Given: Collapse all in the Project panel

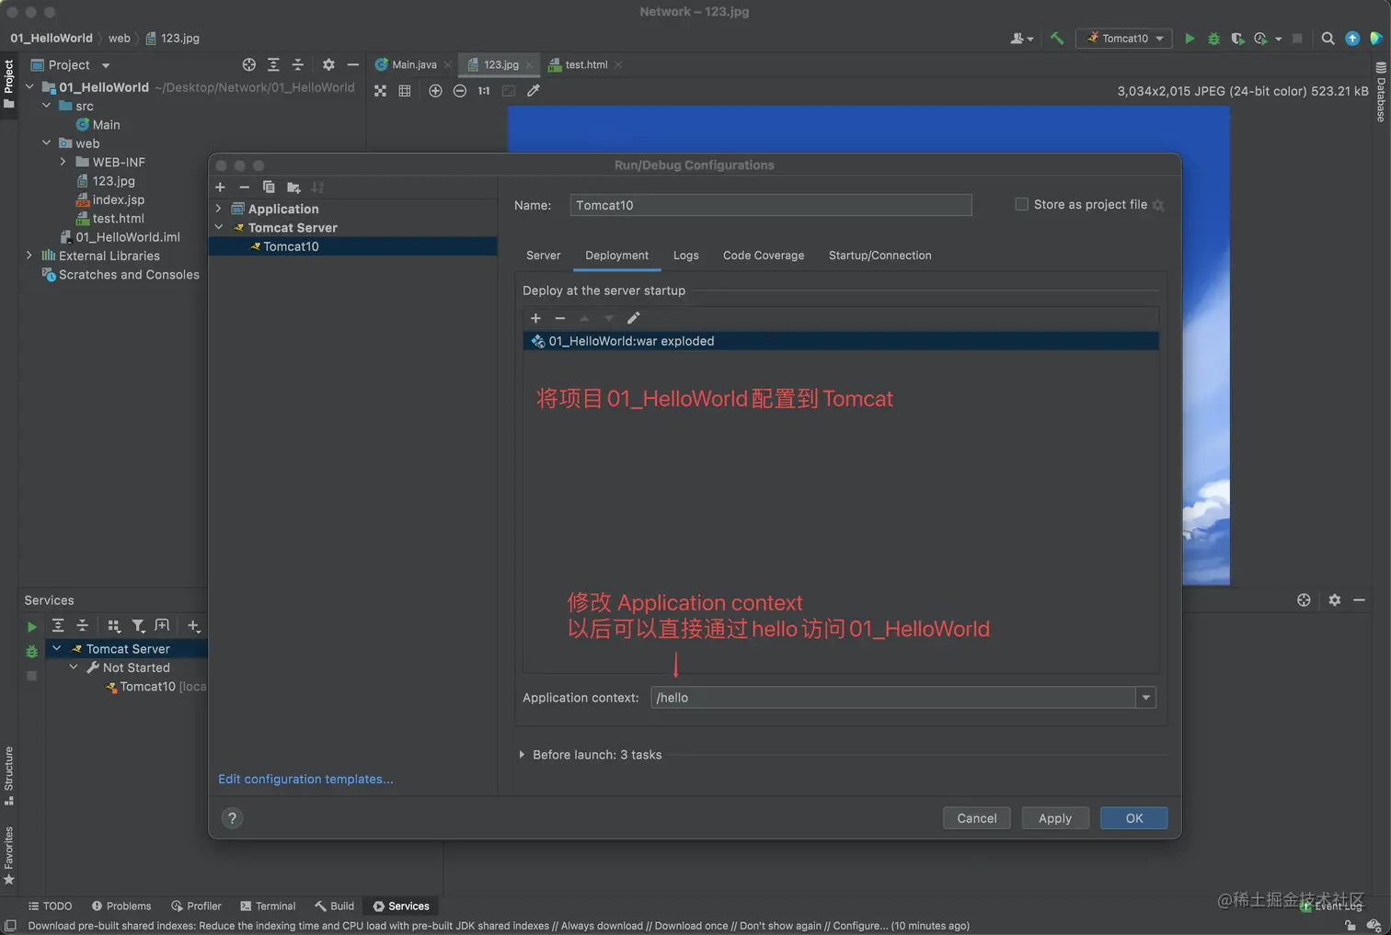Looking at the screenshot, I should click(297, 65).
